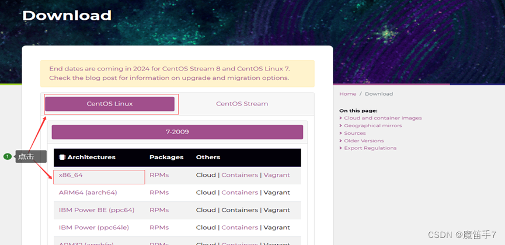Switch to the CentOS Stream tab
The image size is (505, 245).
[242, 104]
